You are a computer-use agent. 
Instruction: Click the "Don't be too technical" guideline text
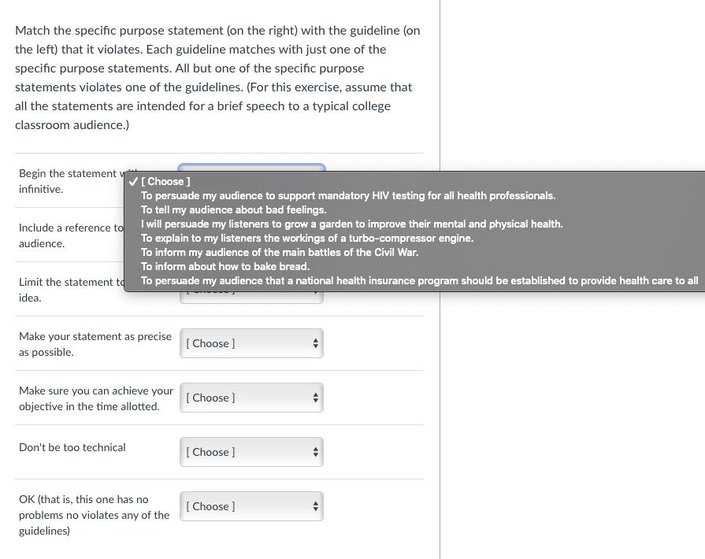tap(72, 447)
